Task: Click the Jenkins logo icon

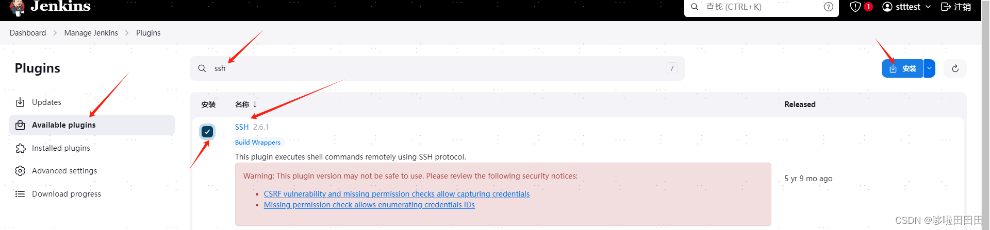Action: (17, 7)
